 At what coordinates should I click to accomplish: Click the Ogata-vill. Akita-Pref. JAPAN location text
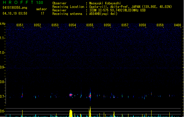pos(130,7)
